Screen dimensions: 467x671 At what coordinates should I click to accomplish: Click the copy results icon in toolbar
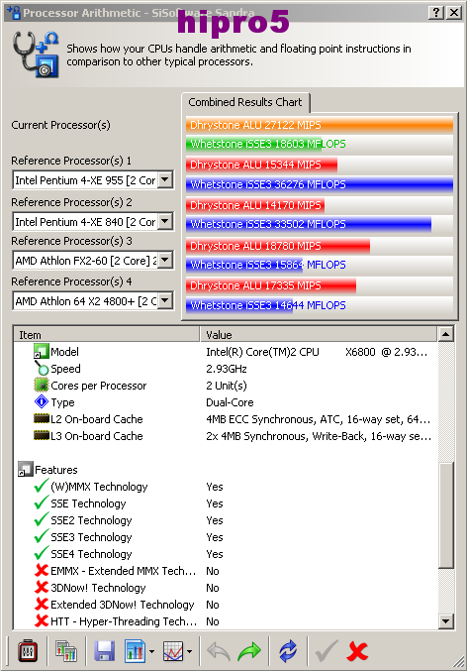(x=66, y=651)
